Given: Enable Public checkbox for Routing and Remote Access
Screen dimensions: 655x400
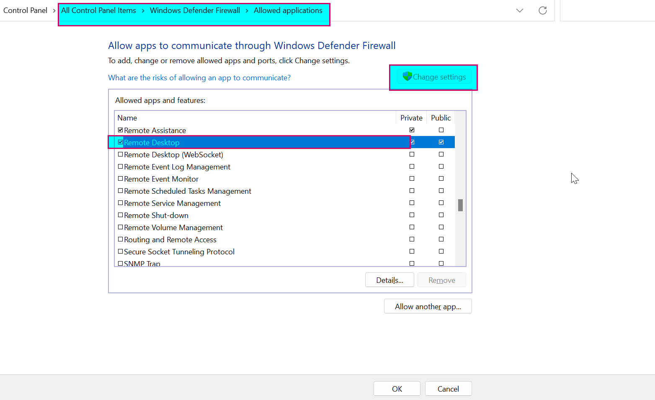Looking at the screenshot, I should pyautogui.click(x=441, y=239).
